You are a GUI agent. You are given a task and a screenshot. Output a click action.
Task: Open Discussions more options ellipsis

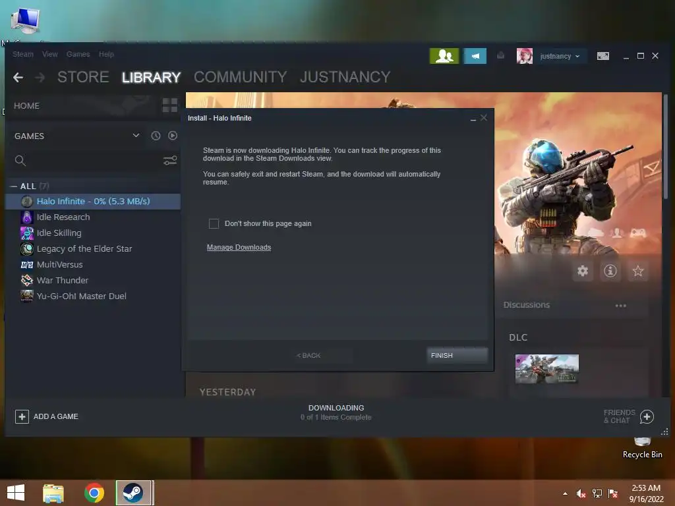tap(620, 306)
